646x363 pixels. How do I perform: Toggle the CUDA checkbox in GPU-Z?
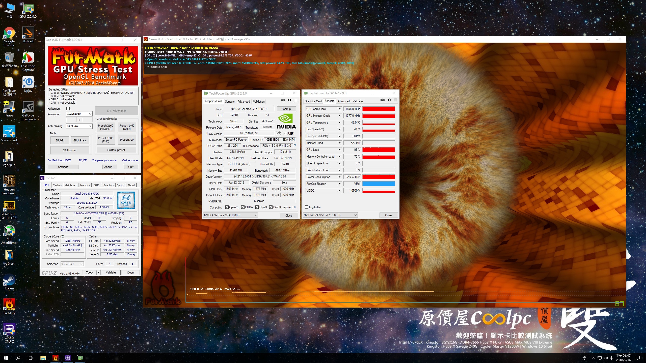coord(243,207)
